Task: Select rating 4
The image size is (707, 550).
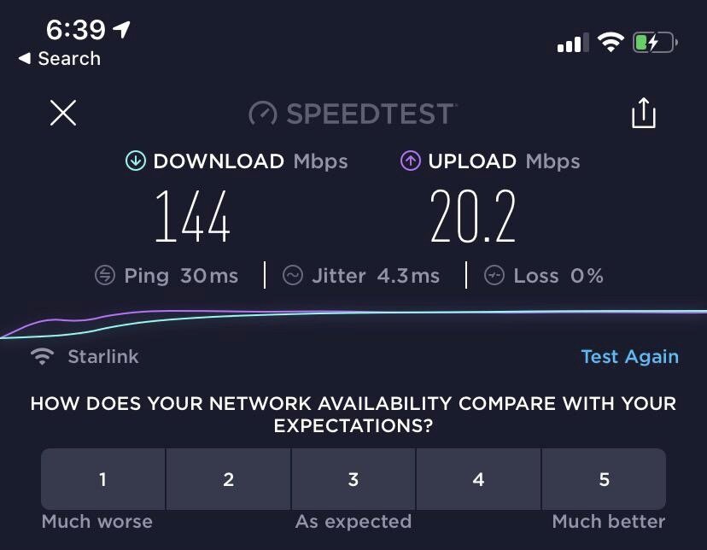Action: pos(478,479)
